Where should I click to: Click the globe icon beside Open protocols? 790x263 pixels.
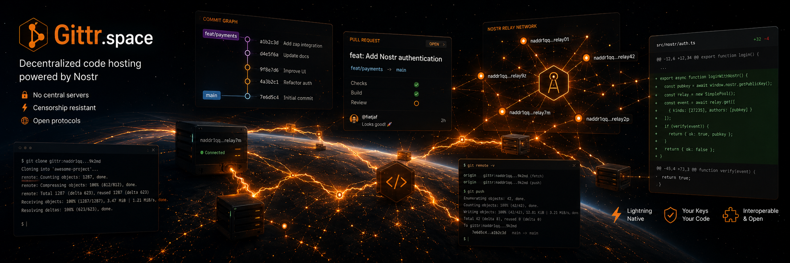pos(25,121)
